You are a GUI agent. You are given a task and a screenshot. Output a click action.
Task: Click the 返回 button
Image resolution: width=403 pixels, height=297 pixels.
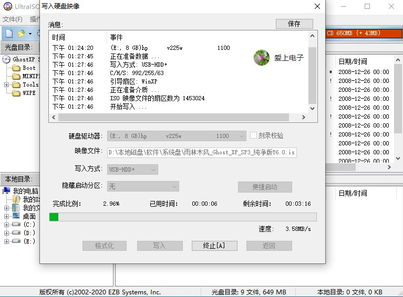tap(269, 246)
